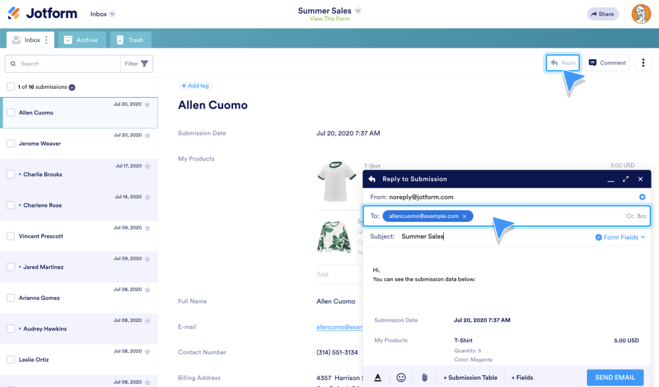This screenshot has width=659, height=387.
Task: Open the Summer Sales form dropdown
Action: (358, 10)
